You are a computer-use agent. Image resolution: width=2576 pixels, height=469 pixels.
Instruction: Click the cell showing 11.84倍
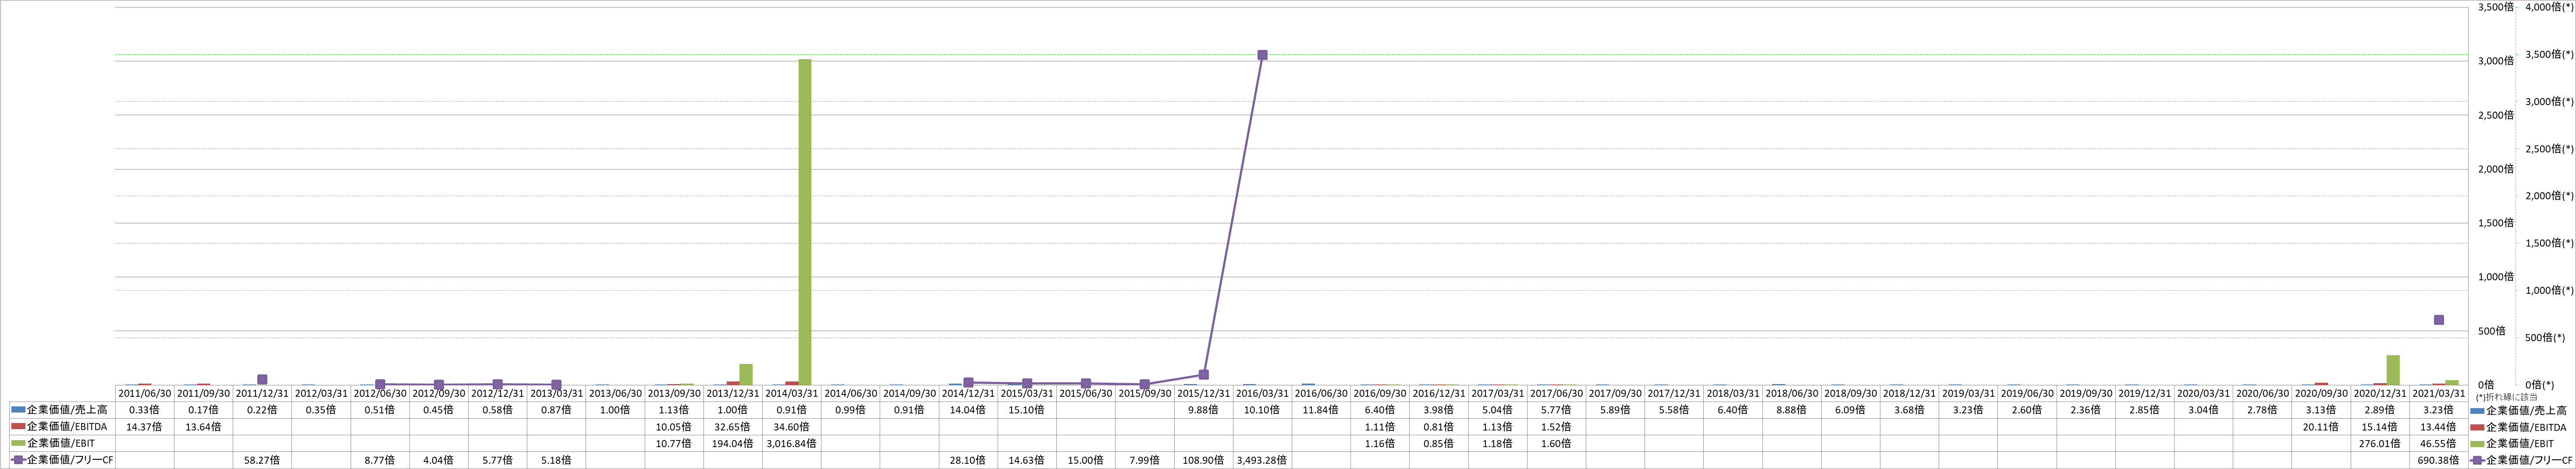(x=1321, y=410)
